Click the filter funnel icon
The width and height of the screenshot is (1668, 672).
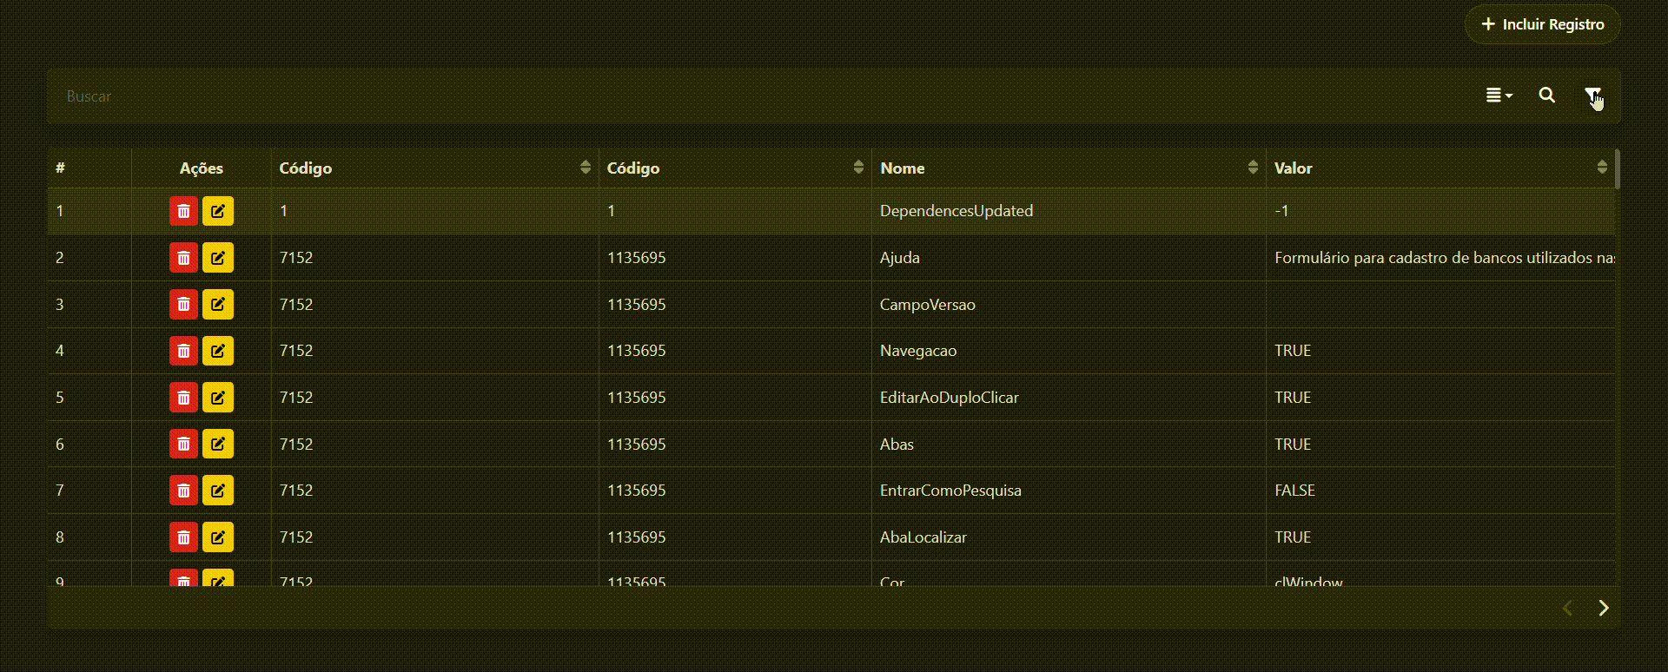[1592, 95]
